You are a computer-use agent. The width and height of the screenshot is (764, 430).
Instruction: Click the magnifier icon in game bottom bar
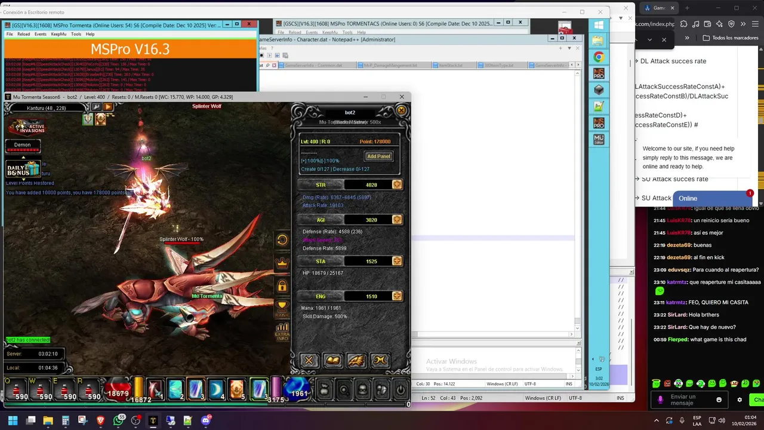tap(344, 390)
